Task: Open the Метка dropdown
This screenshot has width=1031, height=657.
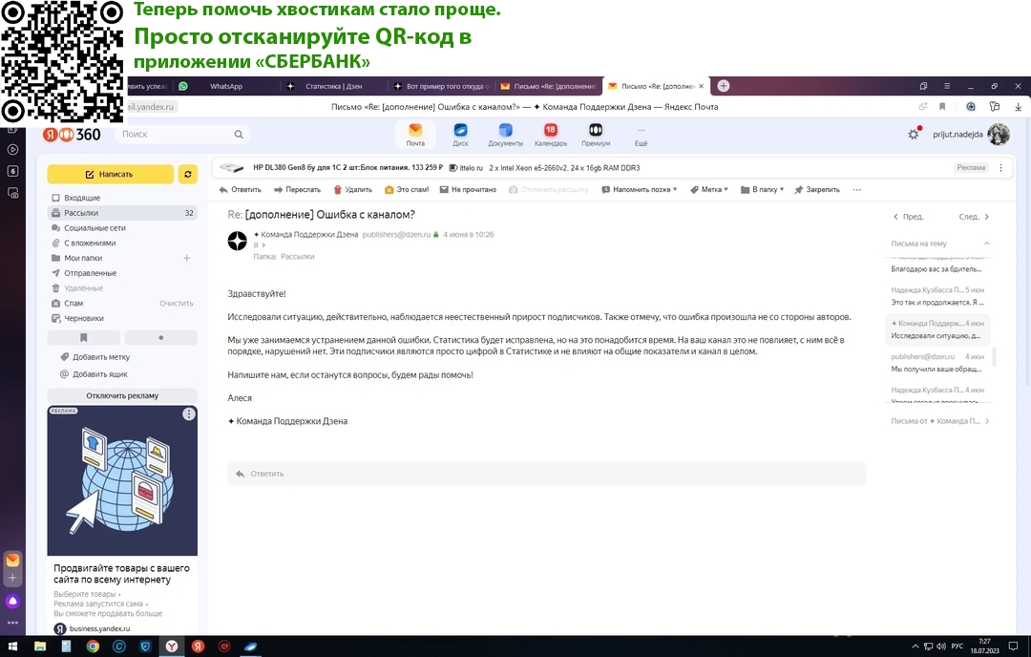Action: point(708,189)
